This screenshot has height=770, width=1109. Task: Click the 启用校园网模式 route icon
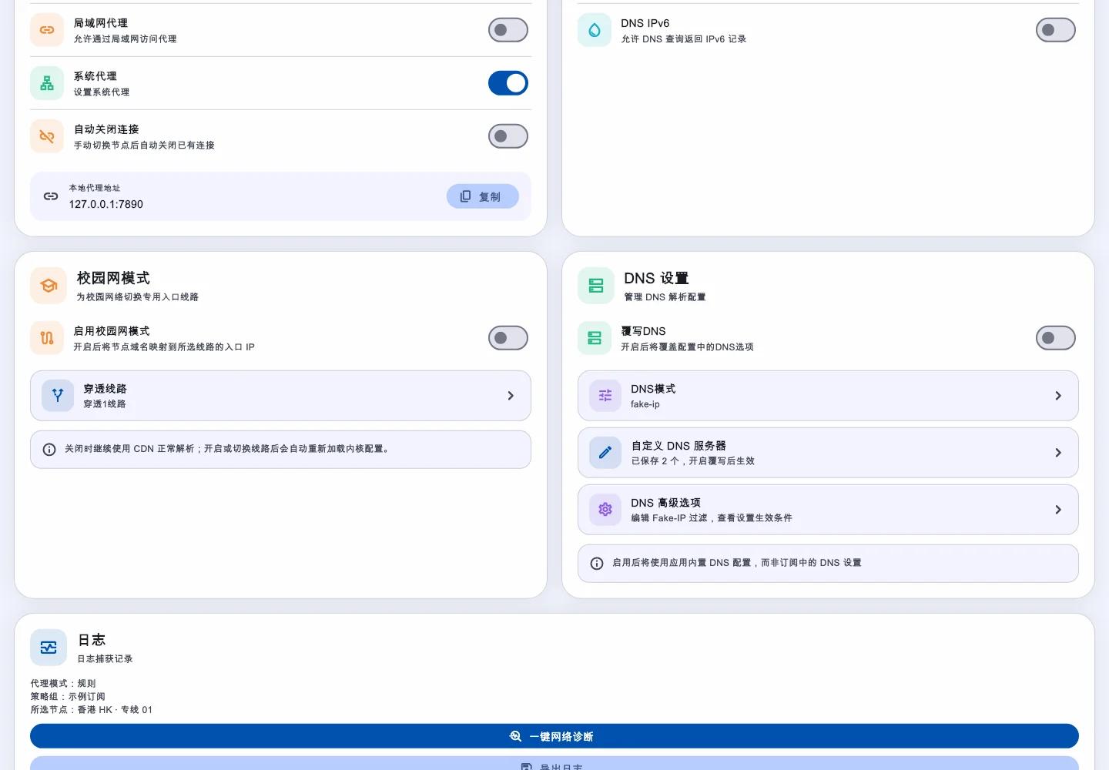click(x=47, y=338)
